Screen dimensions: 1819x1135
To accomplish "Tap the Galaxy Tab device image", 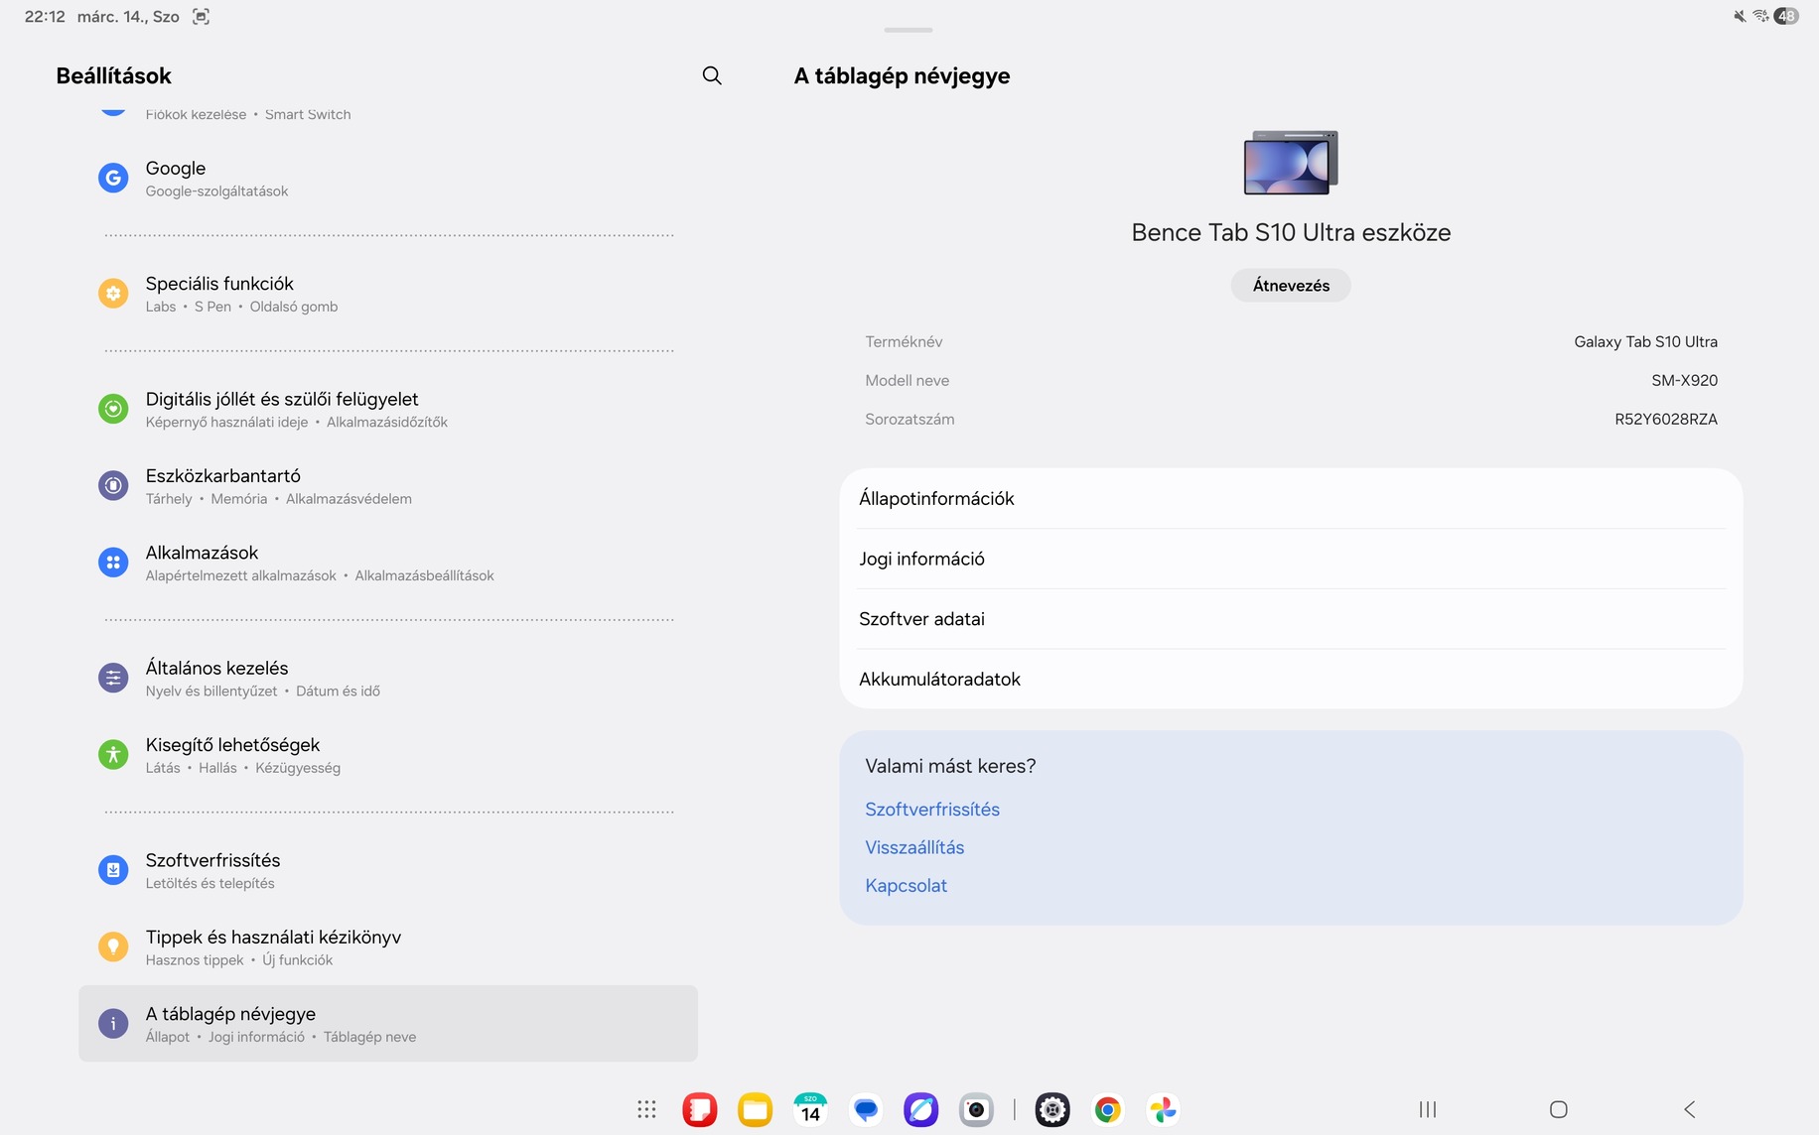I will coord(1291,162).
